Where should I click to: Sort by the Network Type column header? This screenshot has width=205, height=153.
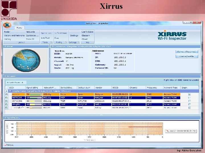(172, 88)
